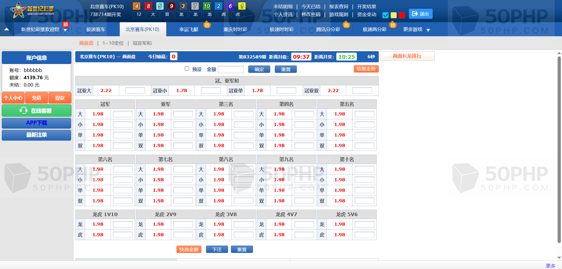This screenshot has height=269, width=562.
Task: Switch to the 幸运飞艇 game tab
Action: tap(189, 30)
